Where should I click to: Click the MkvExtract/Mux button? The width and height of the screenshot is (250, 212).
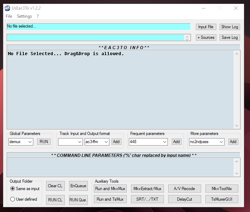147,189
